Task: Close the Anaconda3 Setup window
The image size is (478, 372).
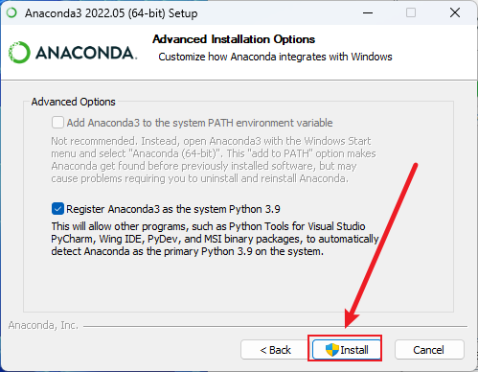Action: pos(455,13)
